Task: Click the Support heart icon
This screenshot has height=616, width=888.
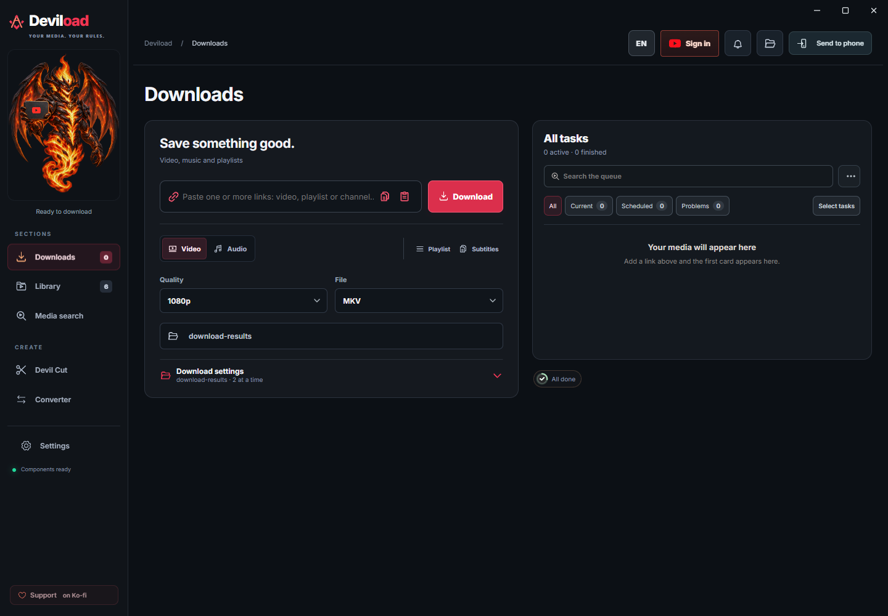Action: (x=22, y=595)
